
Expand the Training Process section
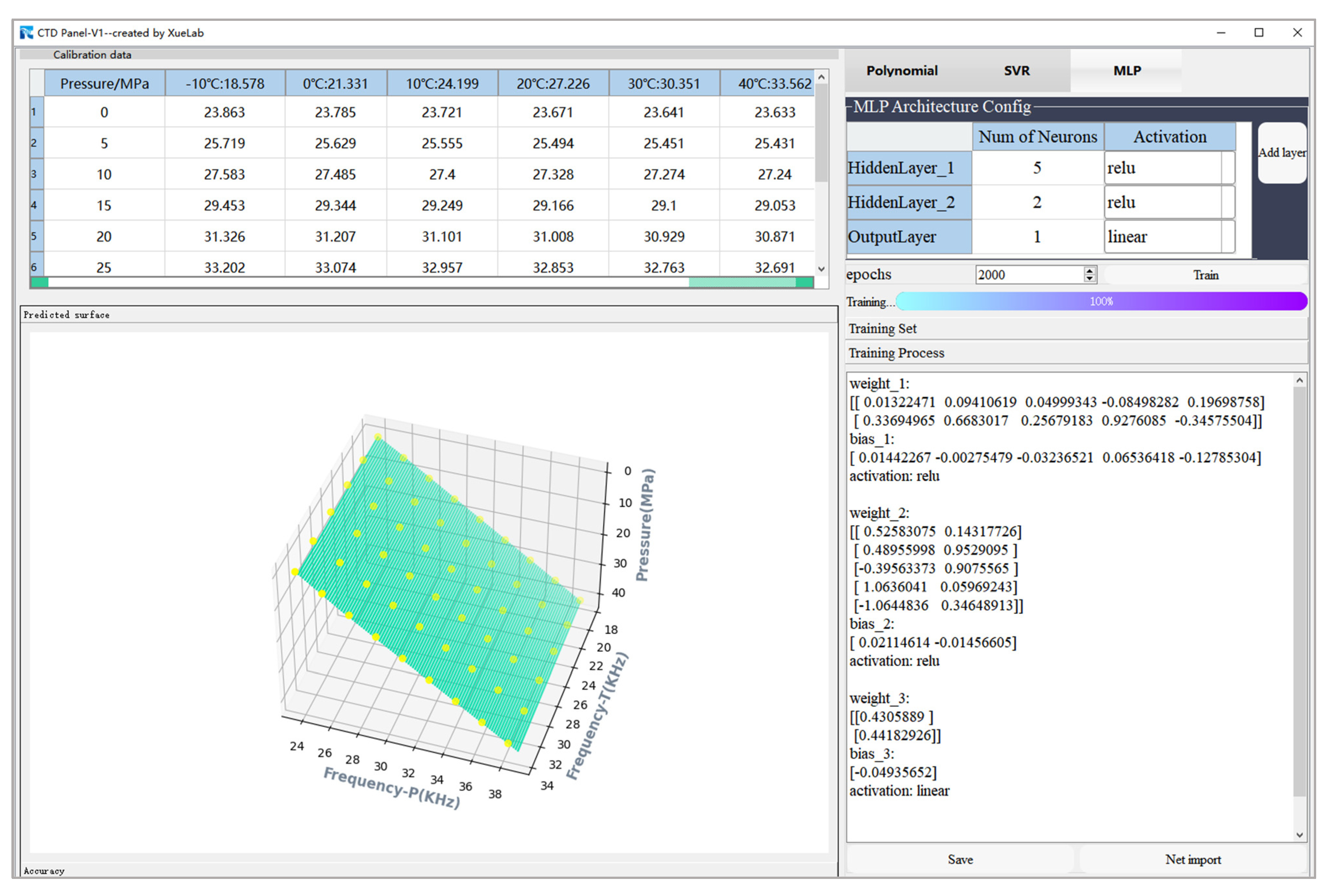pos(1075,353)
